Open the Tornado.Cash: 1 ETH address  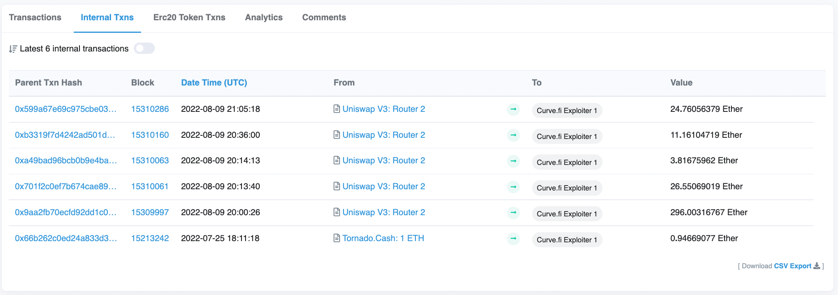[383, 238]
